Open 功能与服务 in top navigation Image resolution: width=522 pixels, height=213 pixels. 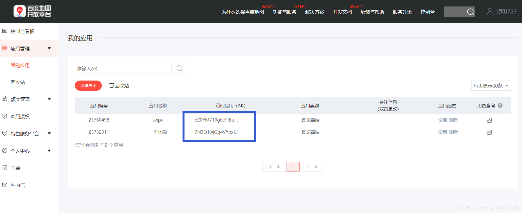(284, 12)
